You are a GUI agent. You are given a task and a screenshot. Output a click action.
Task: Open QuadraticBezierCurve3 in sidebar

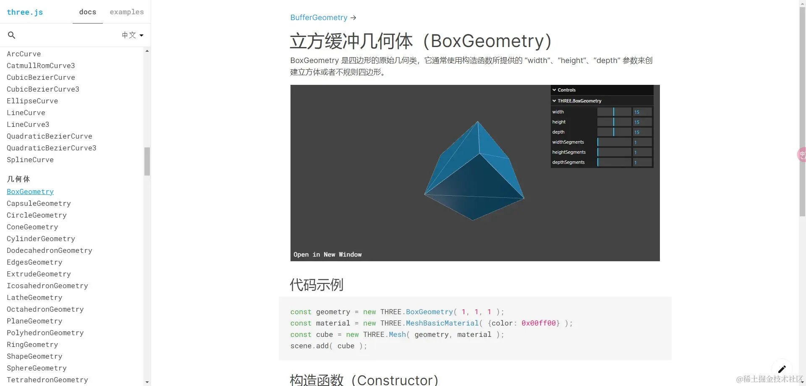(52, 148)
